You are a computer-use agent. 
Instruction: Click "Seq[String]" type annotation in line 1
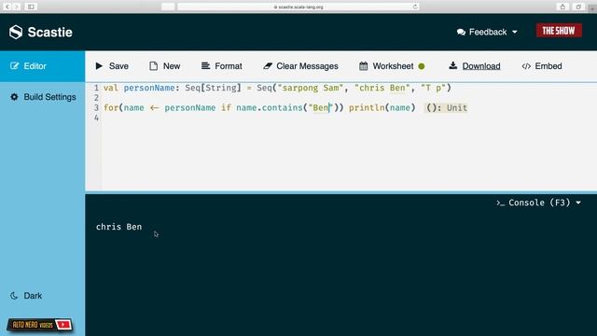214,88
